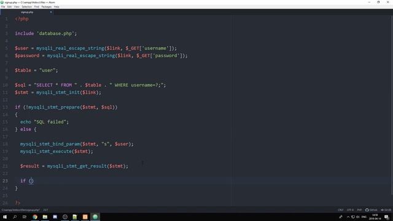Click line number 23 in gutter

point(5,180)
